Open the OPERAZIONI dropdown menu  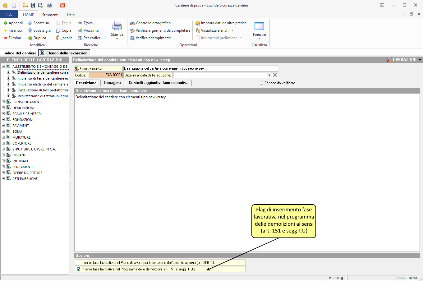[x=404, y=60]
